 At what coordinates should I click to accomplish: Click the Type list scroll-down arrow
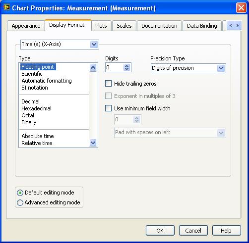point(93,143)
